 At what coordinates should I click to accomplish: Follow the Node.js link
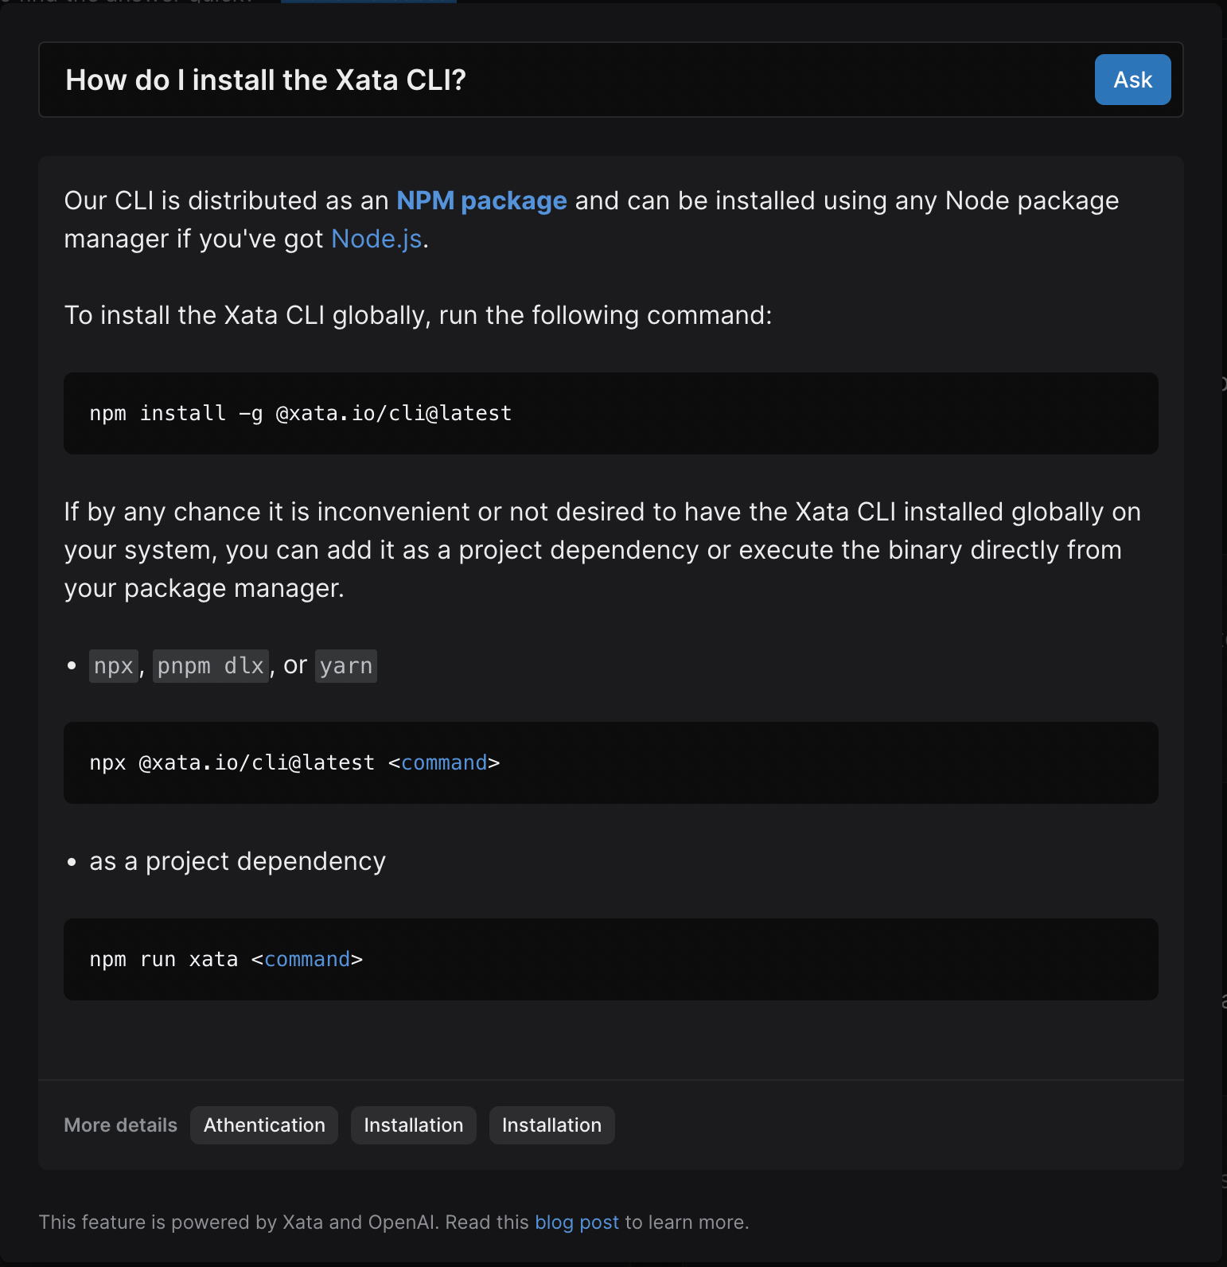[376, 239]
